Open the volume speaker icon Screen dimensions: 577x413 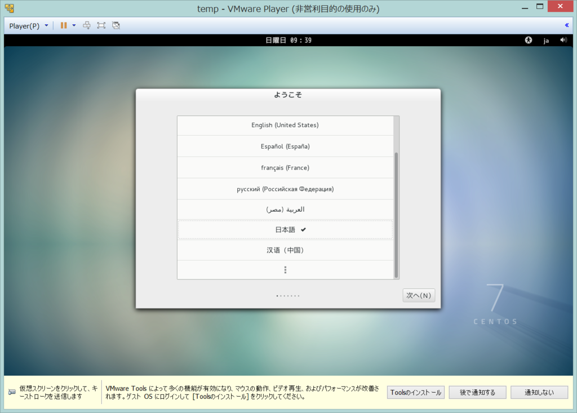click(563, 40)
